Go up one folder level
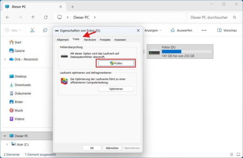This screenshot has width=243, height=158. pos(33,17)
